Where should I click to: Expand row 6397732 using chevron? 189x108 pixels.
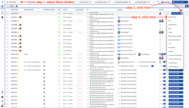tap(186, 74)
